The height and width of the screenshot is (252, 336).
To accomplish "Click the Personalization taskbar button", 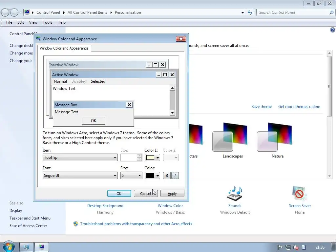I will pos(42,247).
